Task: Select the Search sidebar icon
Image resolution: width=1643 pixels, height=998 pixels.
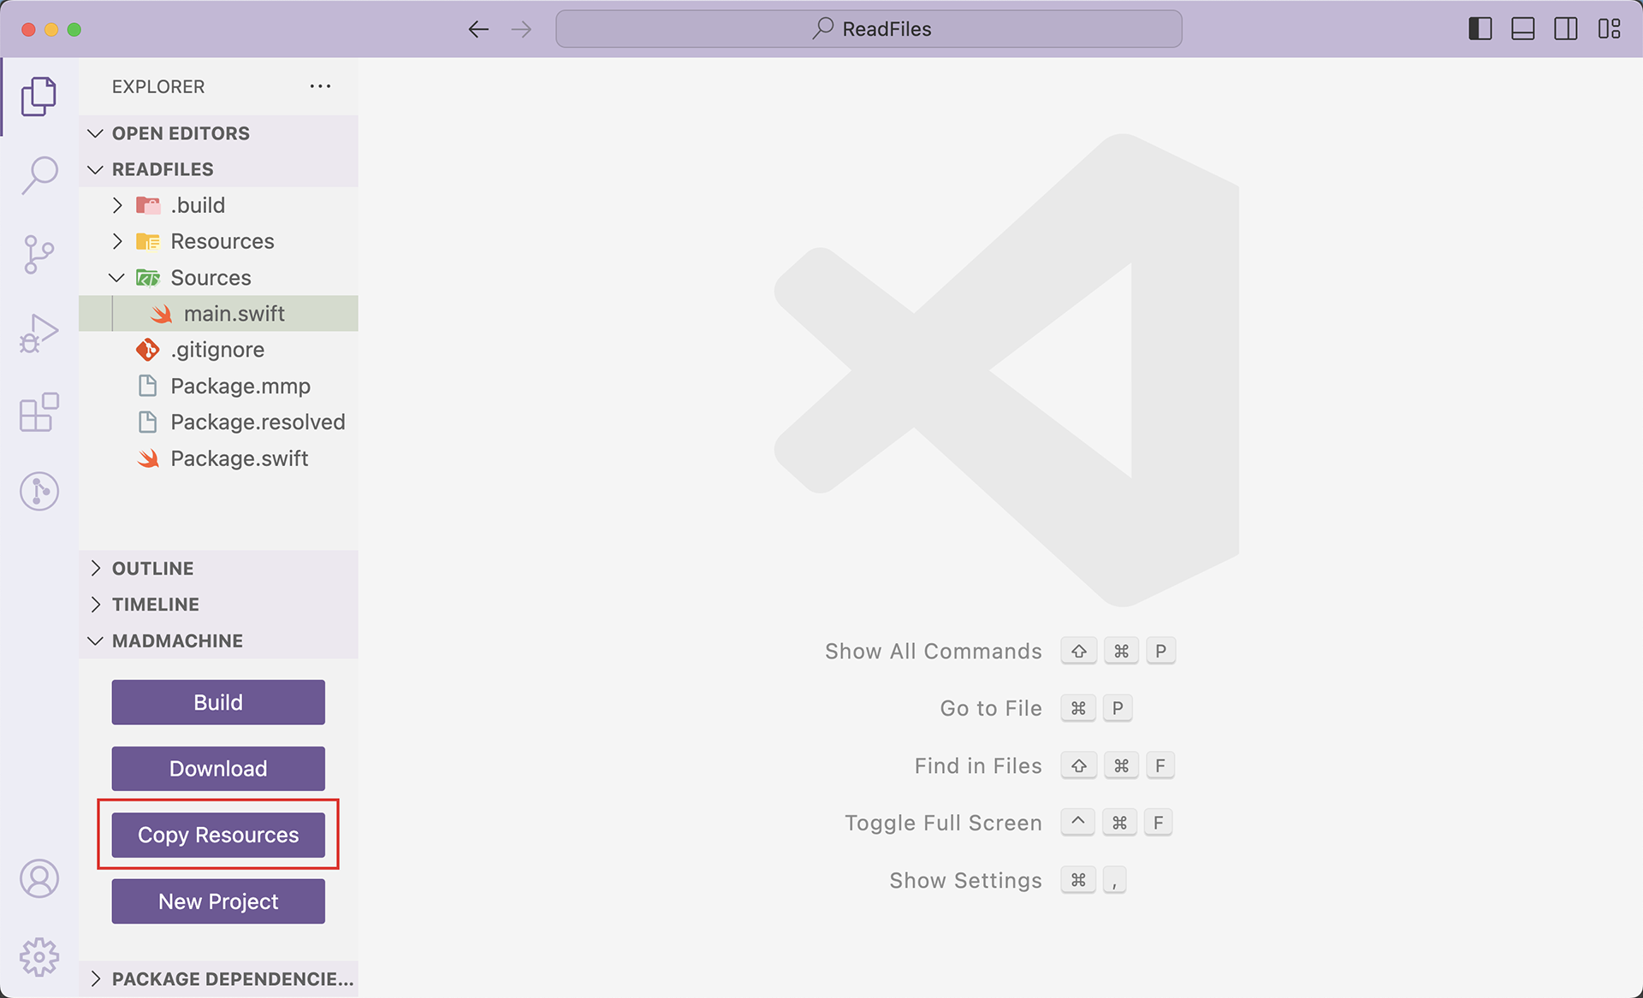Action: point(40,176)
